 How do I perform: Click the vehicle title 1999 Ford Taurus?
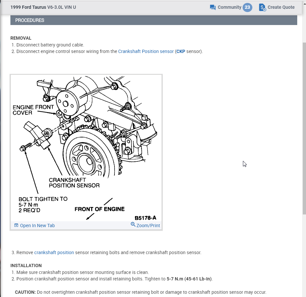tap(43, 7)
